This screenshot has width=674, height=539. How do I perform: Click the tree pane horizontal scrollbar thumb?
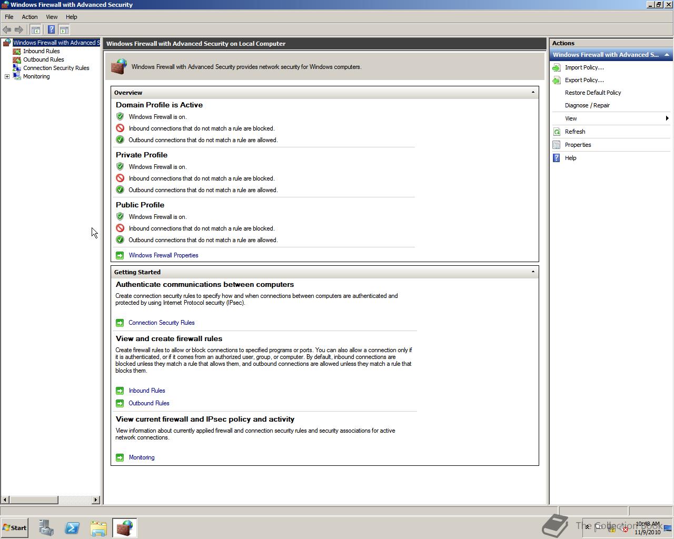point(34,500)
